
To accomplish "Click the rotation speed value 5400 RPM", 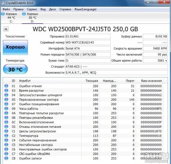I will (x=155, y=49).
